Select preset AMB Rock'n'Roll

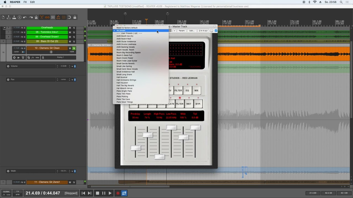click(x=124, y=39)
